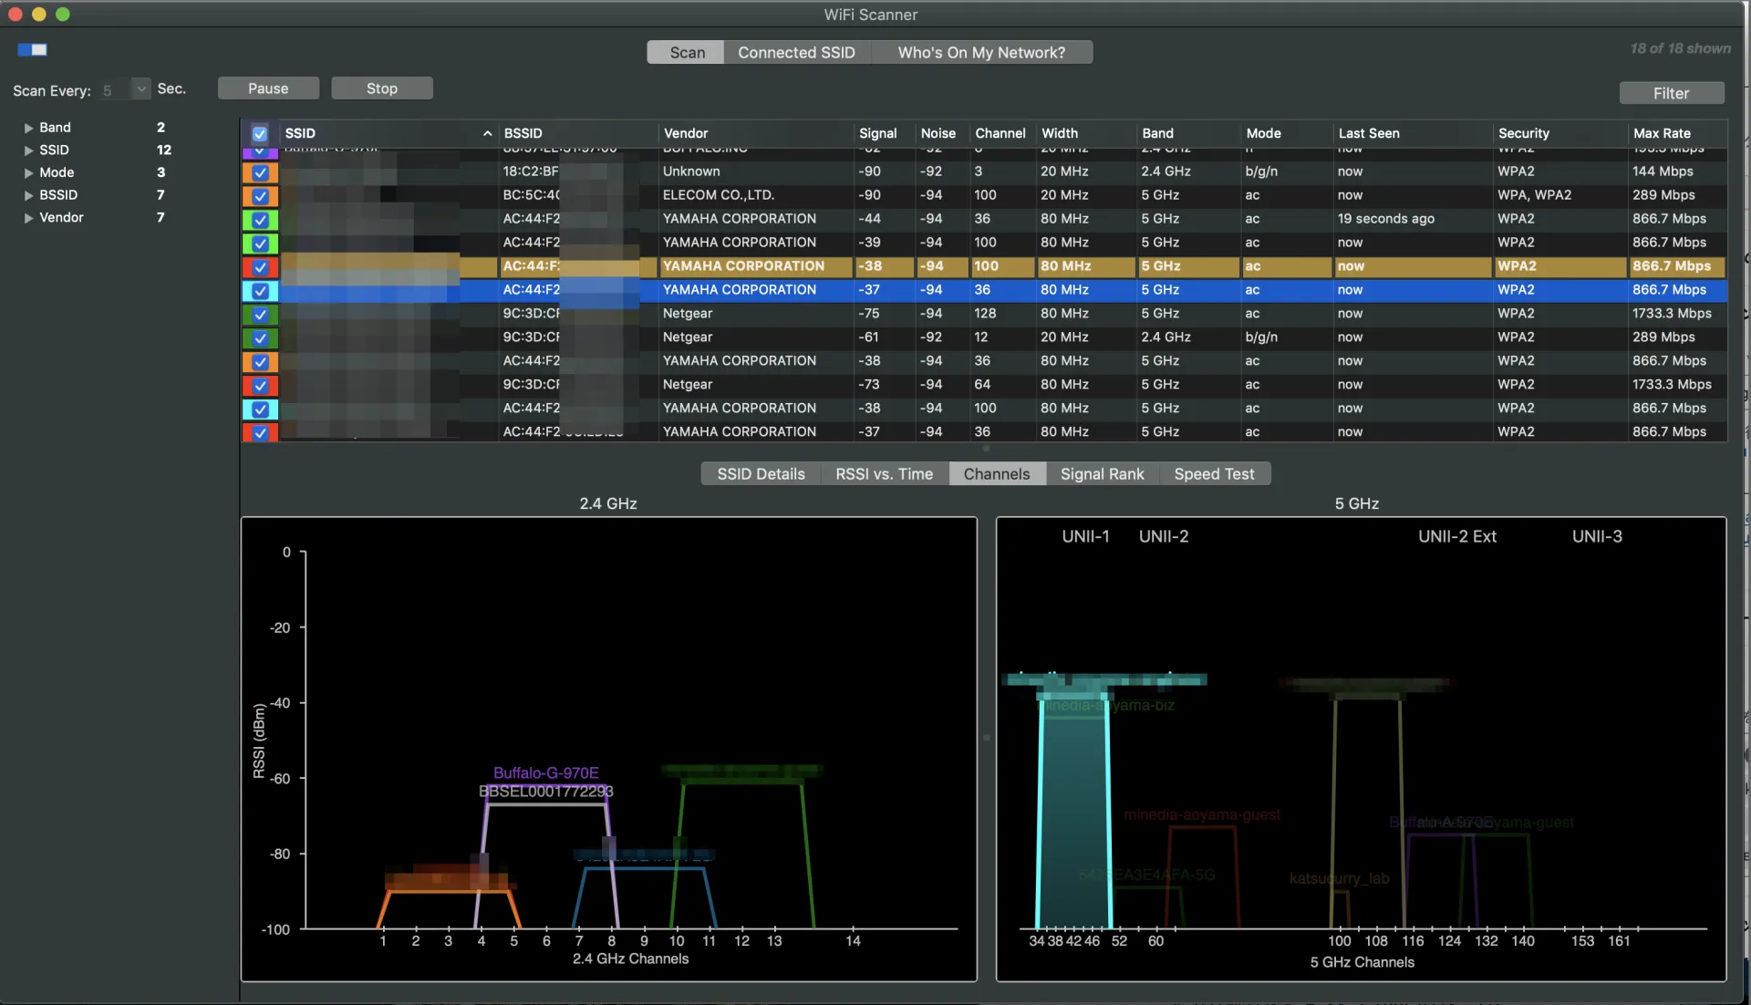Toggle the blue sidebar panel icon
The width and height of the screenshot is (1751, 1005).
click(32, 49)
